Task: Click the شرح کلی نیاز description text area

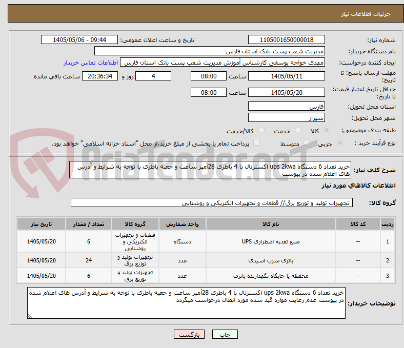Action: tap(210, 170)
